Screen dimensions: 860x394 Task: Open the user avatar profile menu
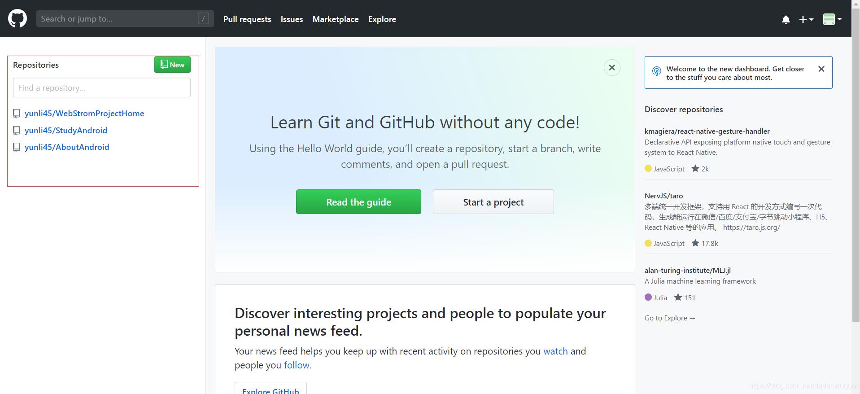tap(832, 19)
